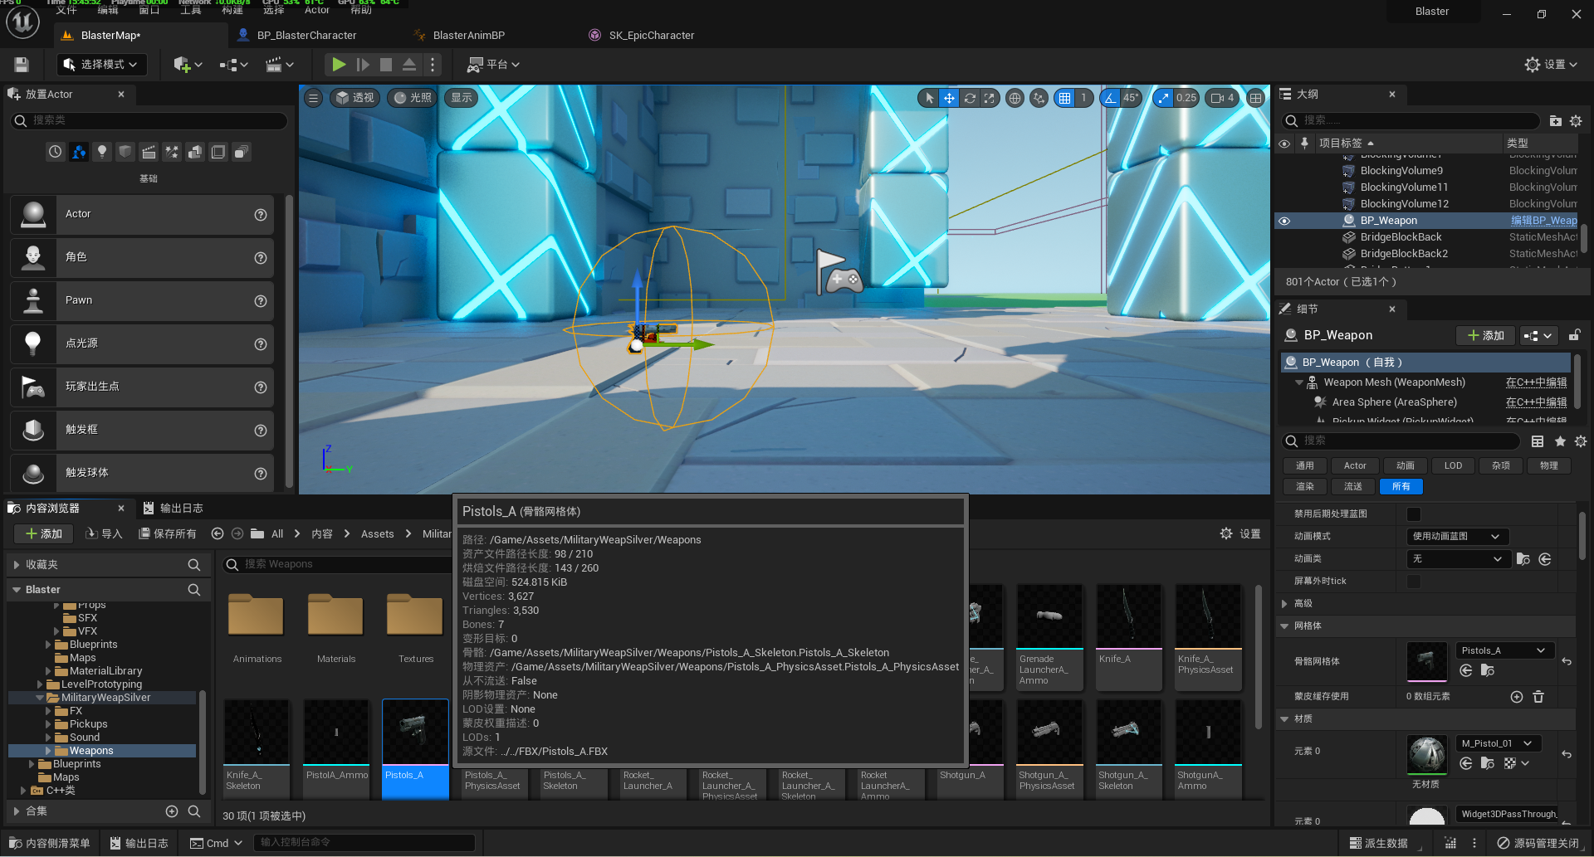Collapse the MilitaryWeapSilver folder in tree
The width and height of the screenshot is (1594, 857).
(40, 699)
